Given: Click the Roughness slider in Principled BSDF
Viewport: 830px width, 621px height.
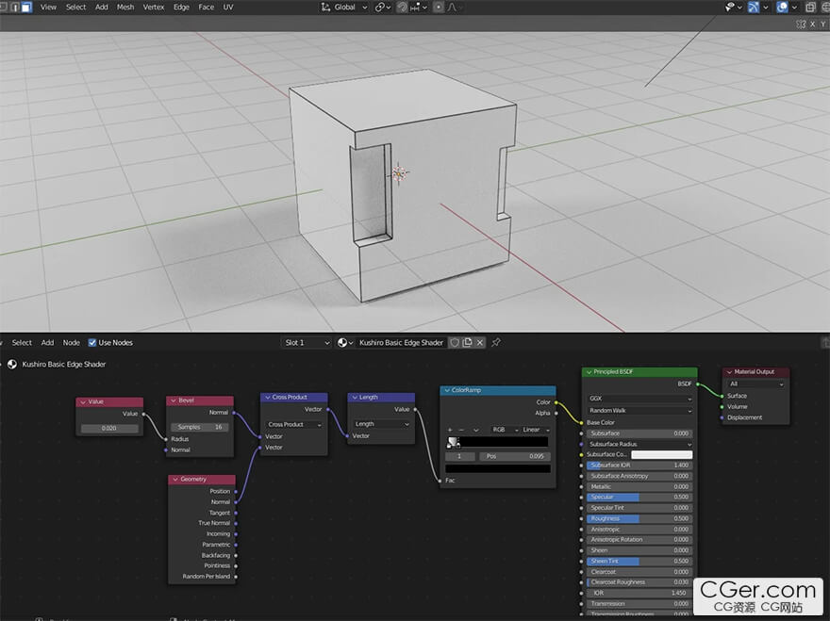Looking at the screenshot, I should pyautogui.click(x=639, y=518).
